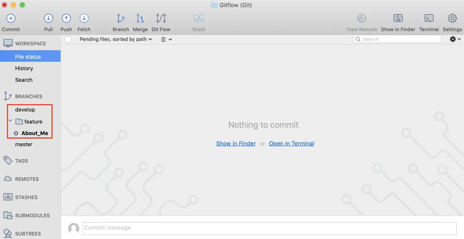Image resolution: width=464 pixels, height=239 pixels.
Task: Click the TAGS section header
Action: click(x=22, y=161)
